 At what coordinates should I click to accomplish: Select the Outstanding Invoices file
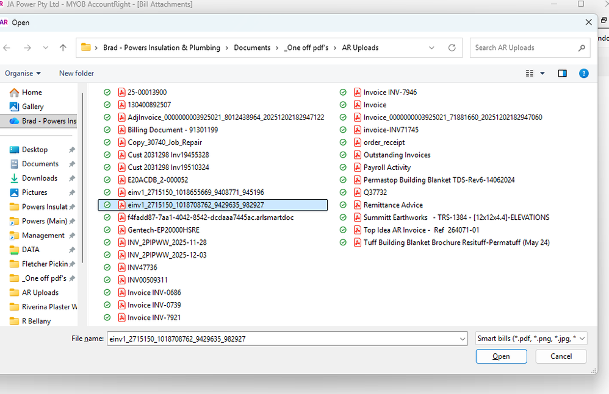(x=397, y=155)
